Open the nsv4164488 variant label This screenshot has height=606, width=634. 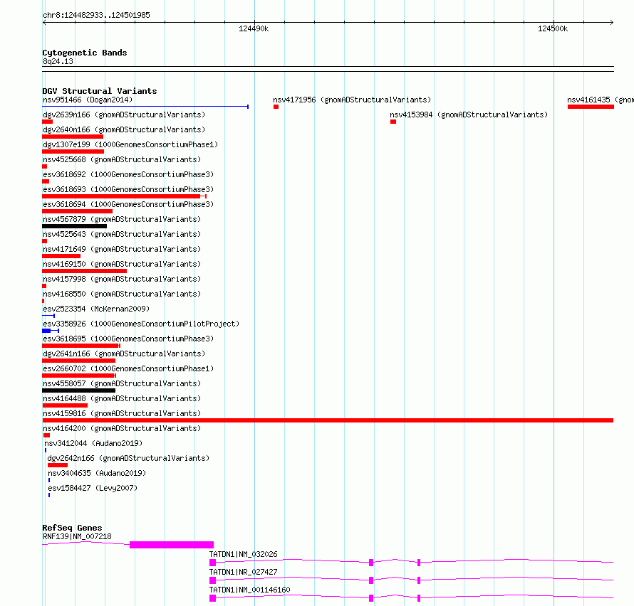(x=122, y=398)
